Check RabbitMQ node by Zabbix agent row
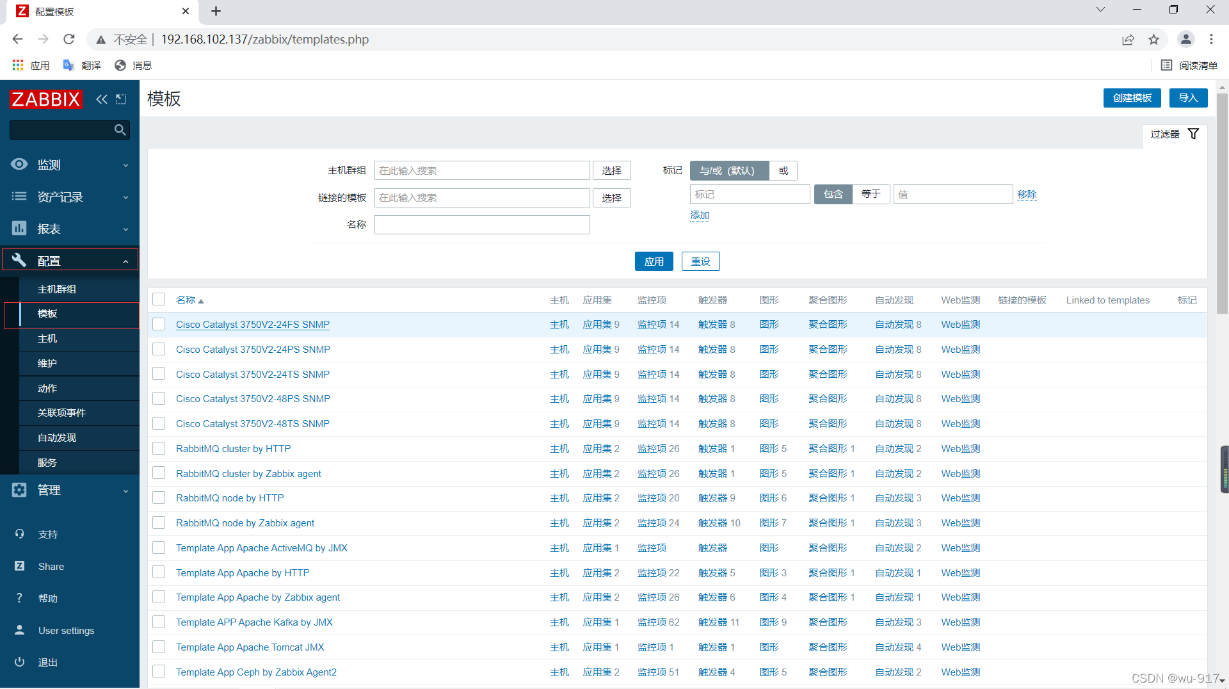Viewport: 1229px width, 689px height. click(159, 523)
